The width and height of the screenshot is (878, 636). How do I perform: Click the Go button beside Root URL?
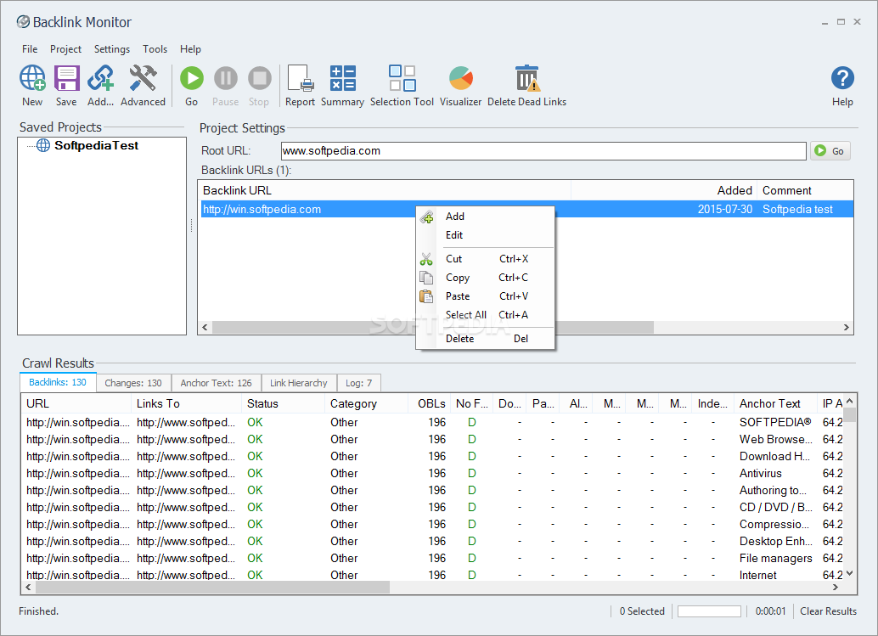point(830,150)
